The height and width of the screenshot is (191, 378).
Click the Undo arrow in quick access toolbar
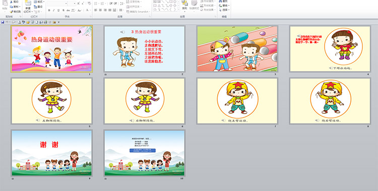click(x=7, y=22)
